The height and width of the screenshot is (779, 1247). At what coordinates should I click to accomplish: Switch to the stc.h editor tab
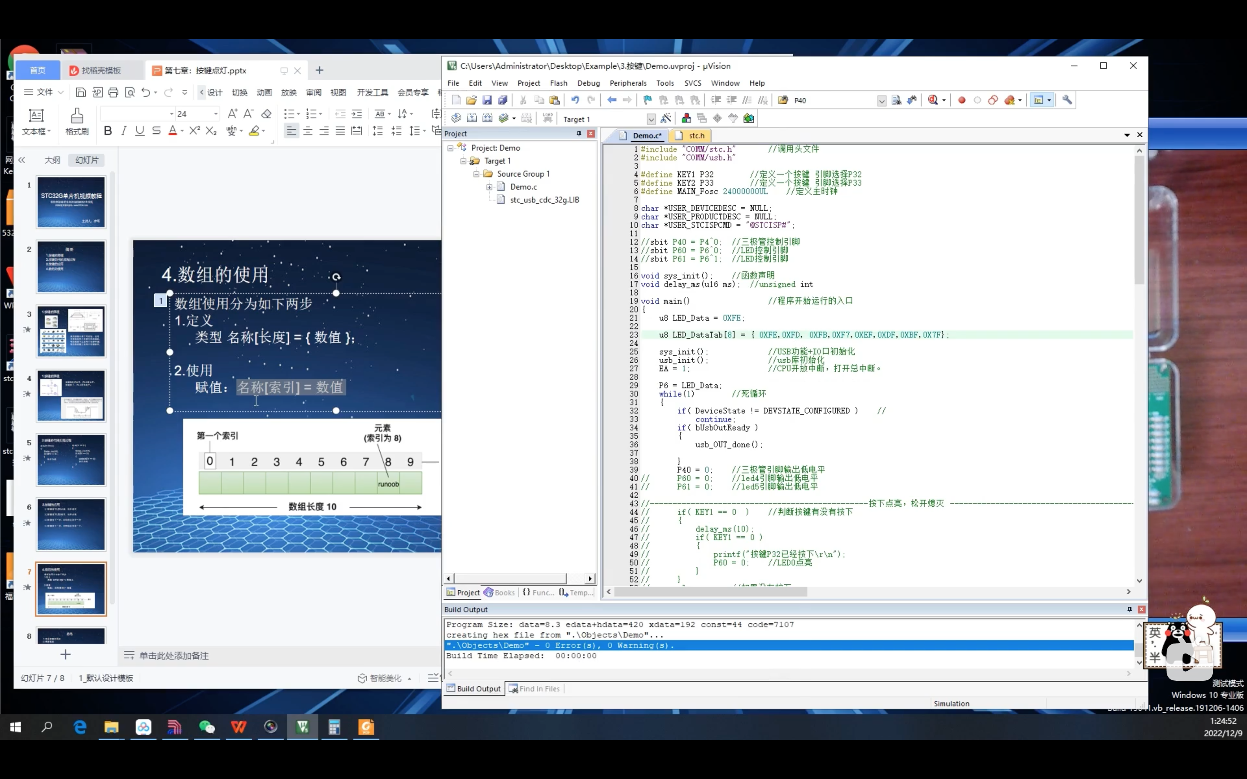click(x=691, y=135)
